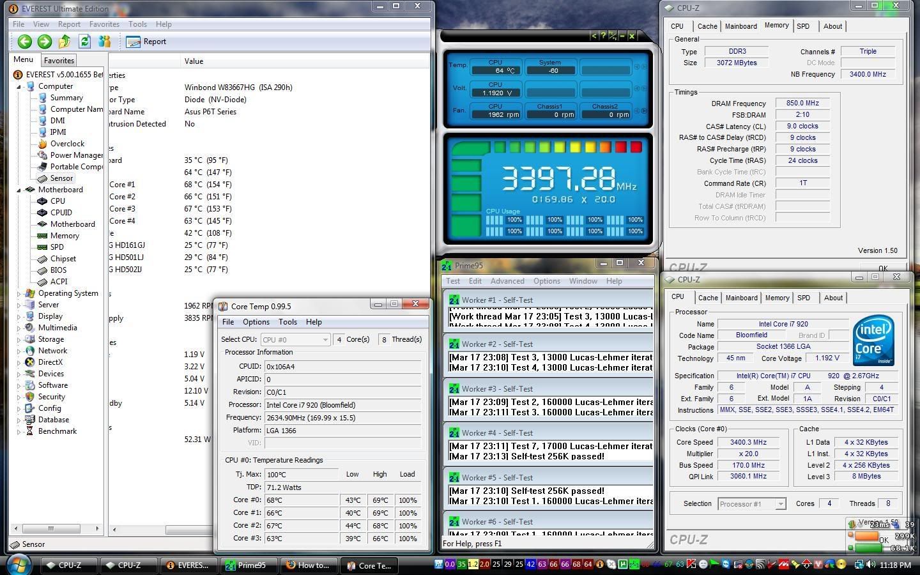The width and height of the screenshot is (920, 575).
Task: Open the Test menu in Prime95
Action: click(x=453, y=281)
